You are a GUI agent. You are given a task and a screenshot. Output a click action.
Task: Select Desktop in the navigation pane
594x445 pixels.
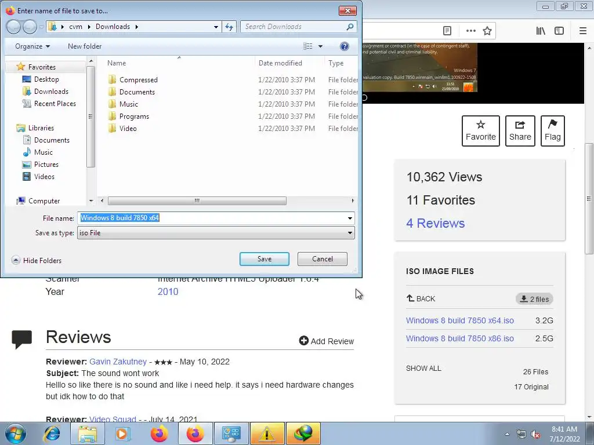(46, 79)
